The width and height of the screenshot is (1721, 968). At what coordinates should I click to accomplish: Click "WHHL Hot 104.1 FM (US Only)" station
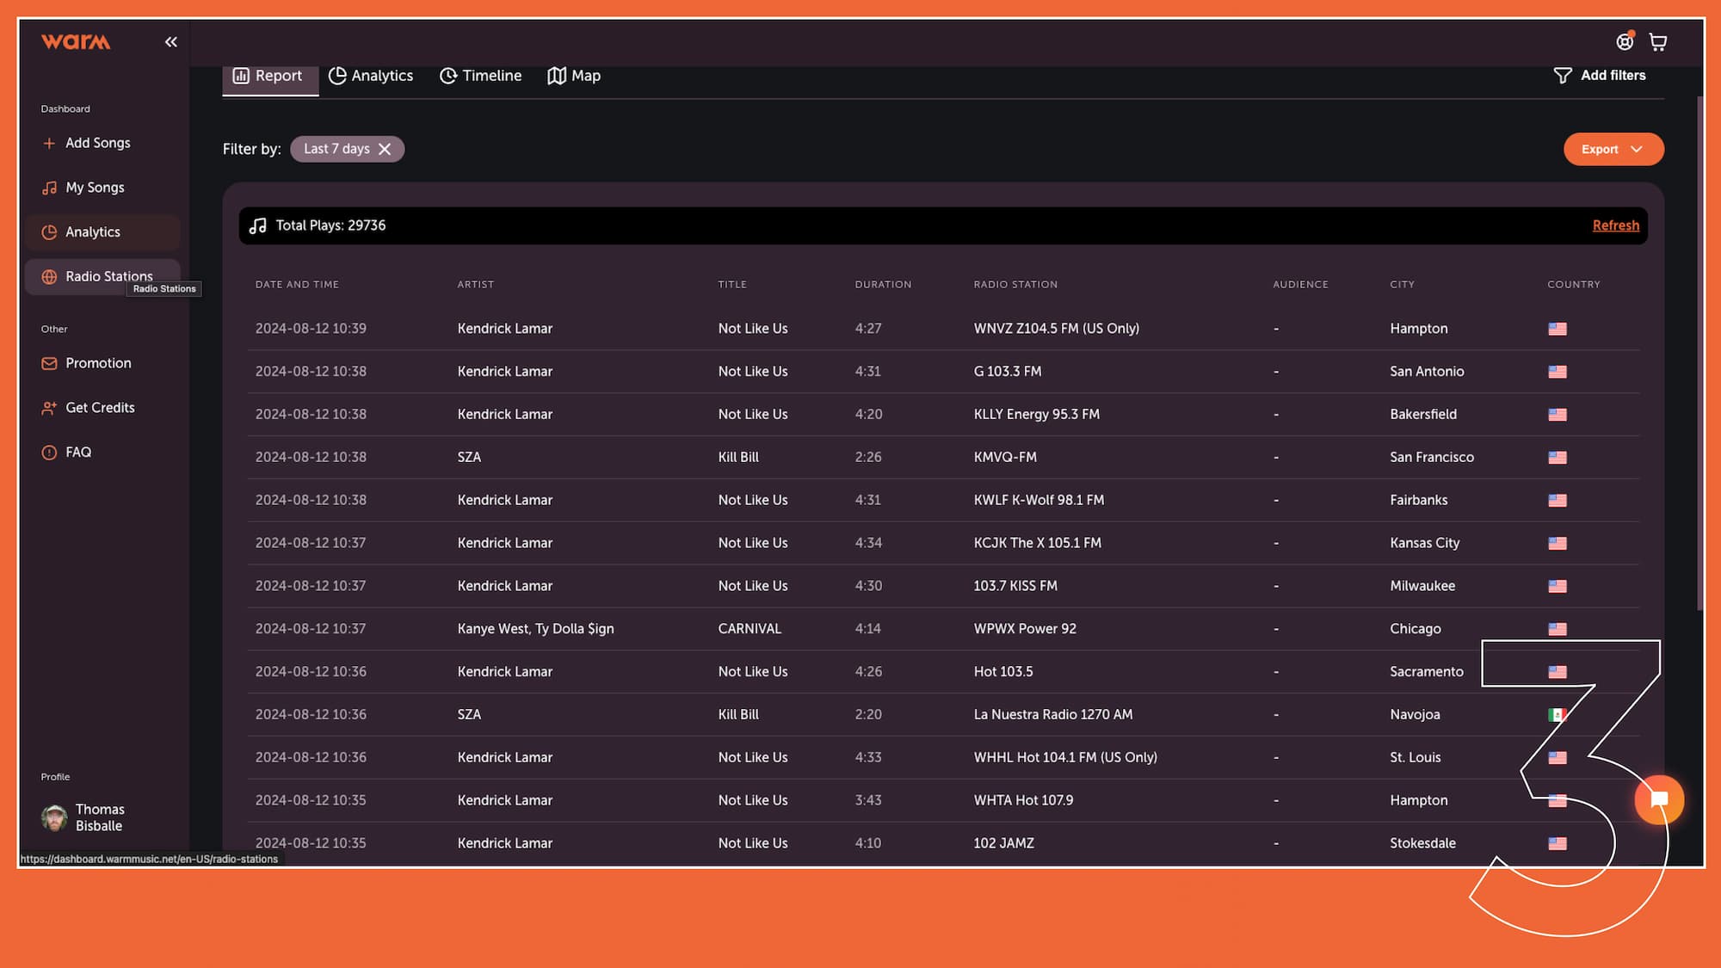tap(1065, 758)
